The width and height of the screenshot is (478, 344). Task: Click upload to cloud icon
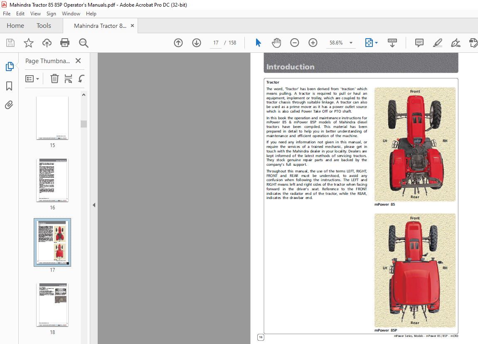coord(47,43)
